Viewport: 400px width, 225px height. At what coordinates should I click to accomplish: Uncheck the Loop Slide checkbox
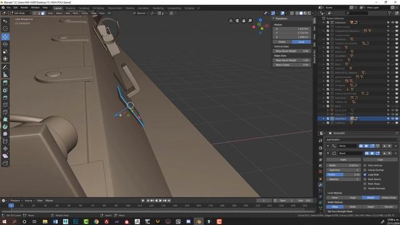point(365,174)
